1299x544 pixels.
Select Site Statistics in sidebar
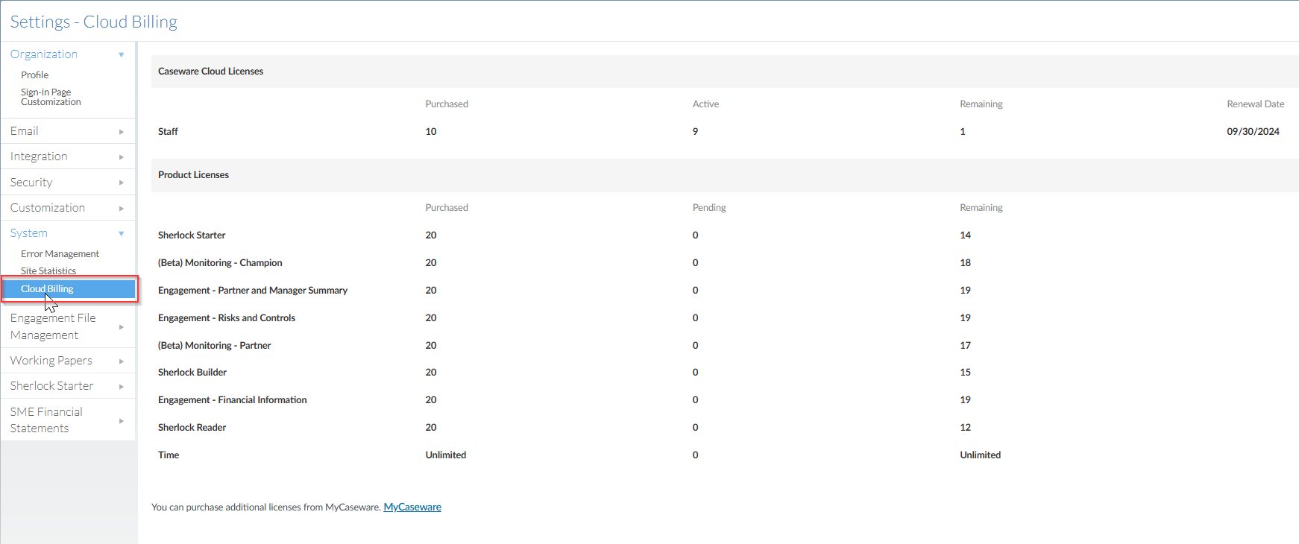pyautogui.click(x=48, y=271)
